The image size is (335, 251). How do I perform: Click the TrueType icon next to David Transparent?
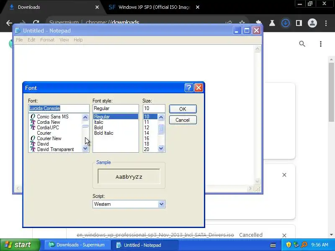pos(33,149)
